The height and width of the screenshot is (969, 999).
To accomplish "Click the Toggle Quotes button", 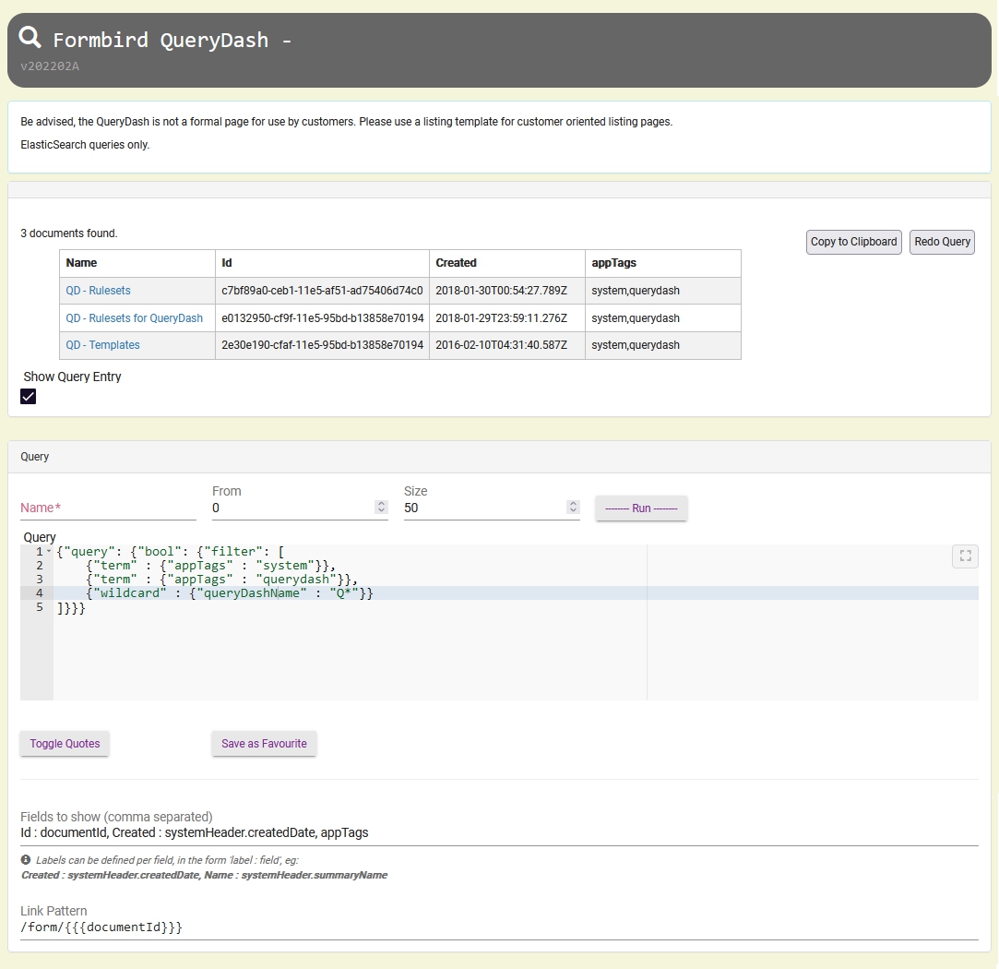I will coord(64,743).
